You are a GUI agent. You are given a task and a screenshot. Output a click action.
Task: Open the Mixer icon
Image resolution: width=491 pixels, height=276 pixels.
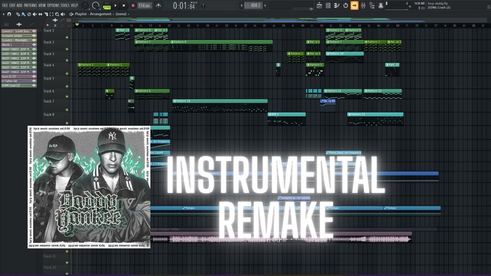click(x=363, y=5)
